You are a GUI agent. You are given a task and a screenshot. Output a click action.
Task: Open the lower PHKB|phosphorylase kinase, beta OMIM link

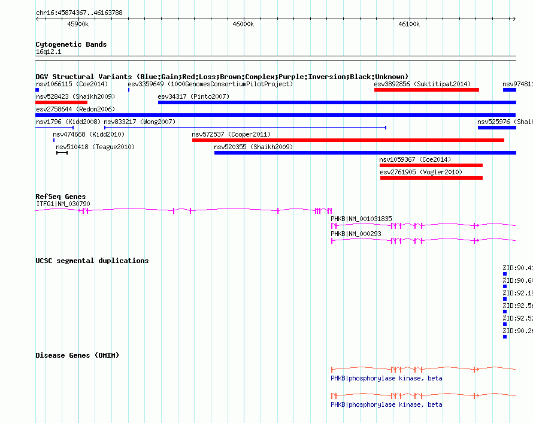click(x=386, y=404)
